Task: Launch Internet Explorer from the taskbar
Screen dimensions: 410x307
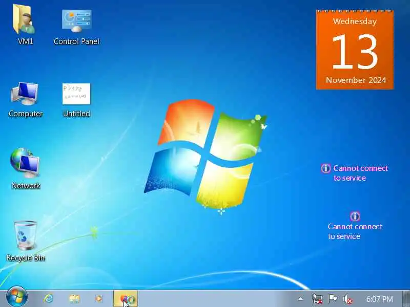Action: point(49,299)
